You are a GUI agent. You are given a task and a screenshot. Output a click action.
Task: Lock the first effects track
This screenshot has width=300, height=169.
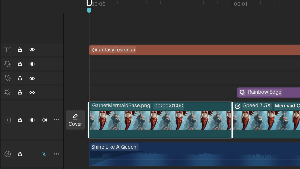pyautogui.click(x=20, y=64)
